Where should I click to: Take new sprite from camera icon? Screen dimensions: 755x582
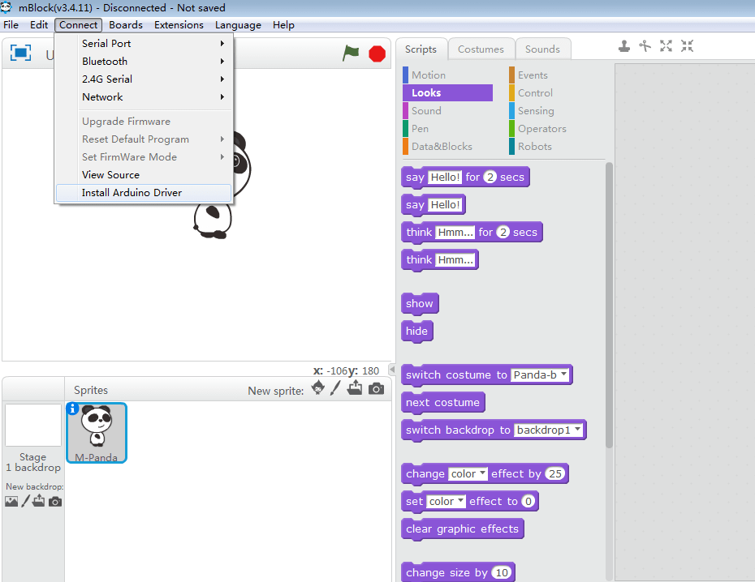coord(376,389)
